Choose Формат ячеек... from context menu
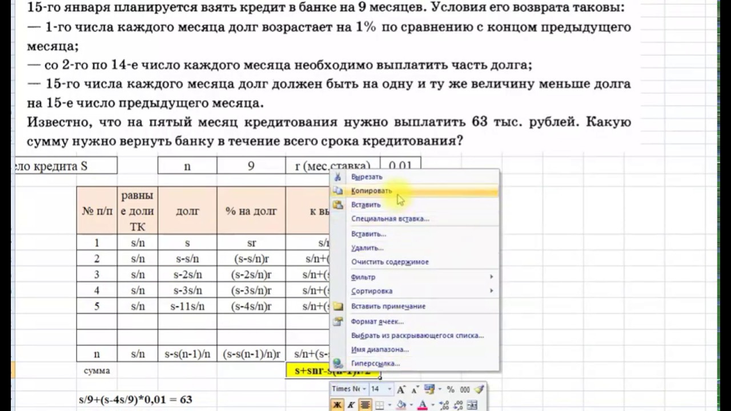Viewport: 731px width, 411px height. tap(415, 321)
